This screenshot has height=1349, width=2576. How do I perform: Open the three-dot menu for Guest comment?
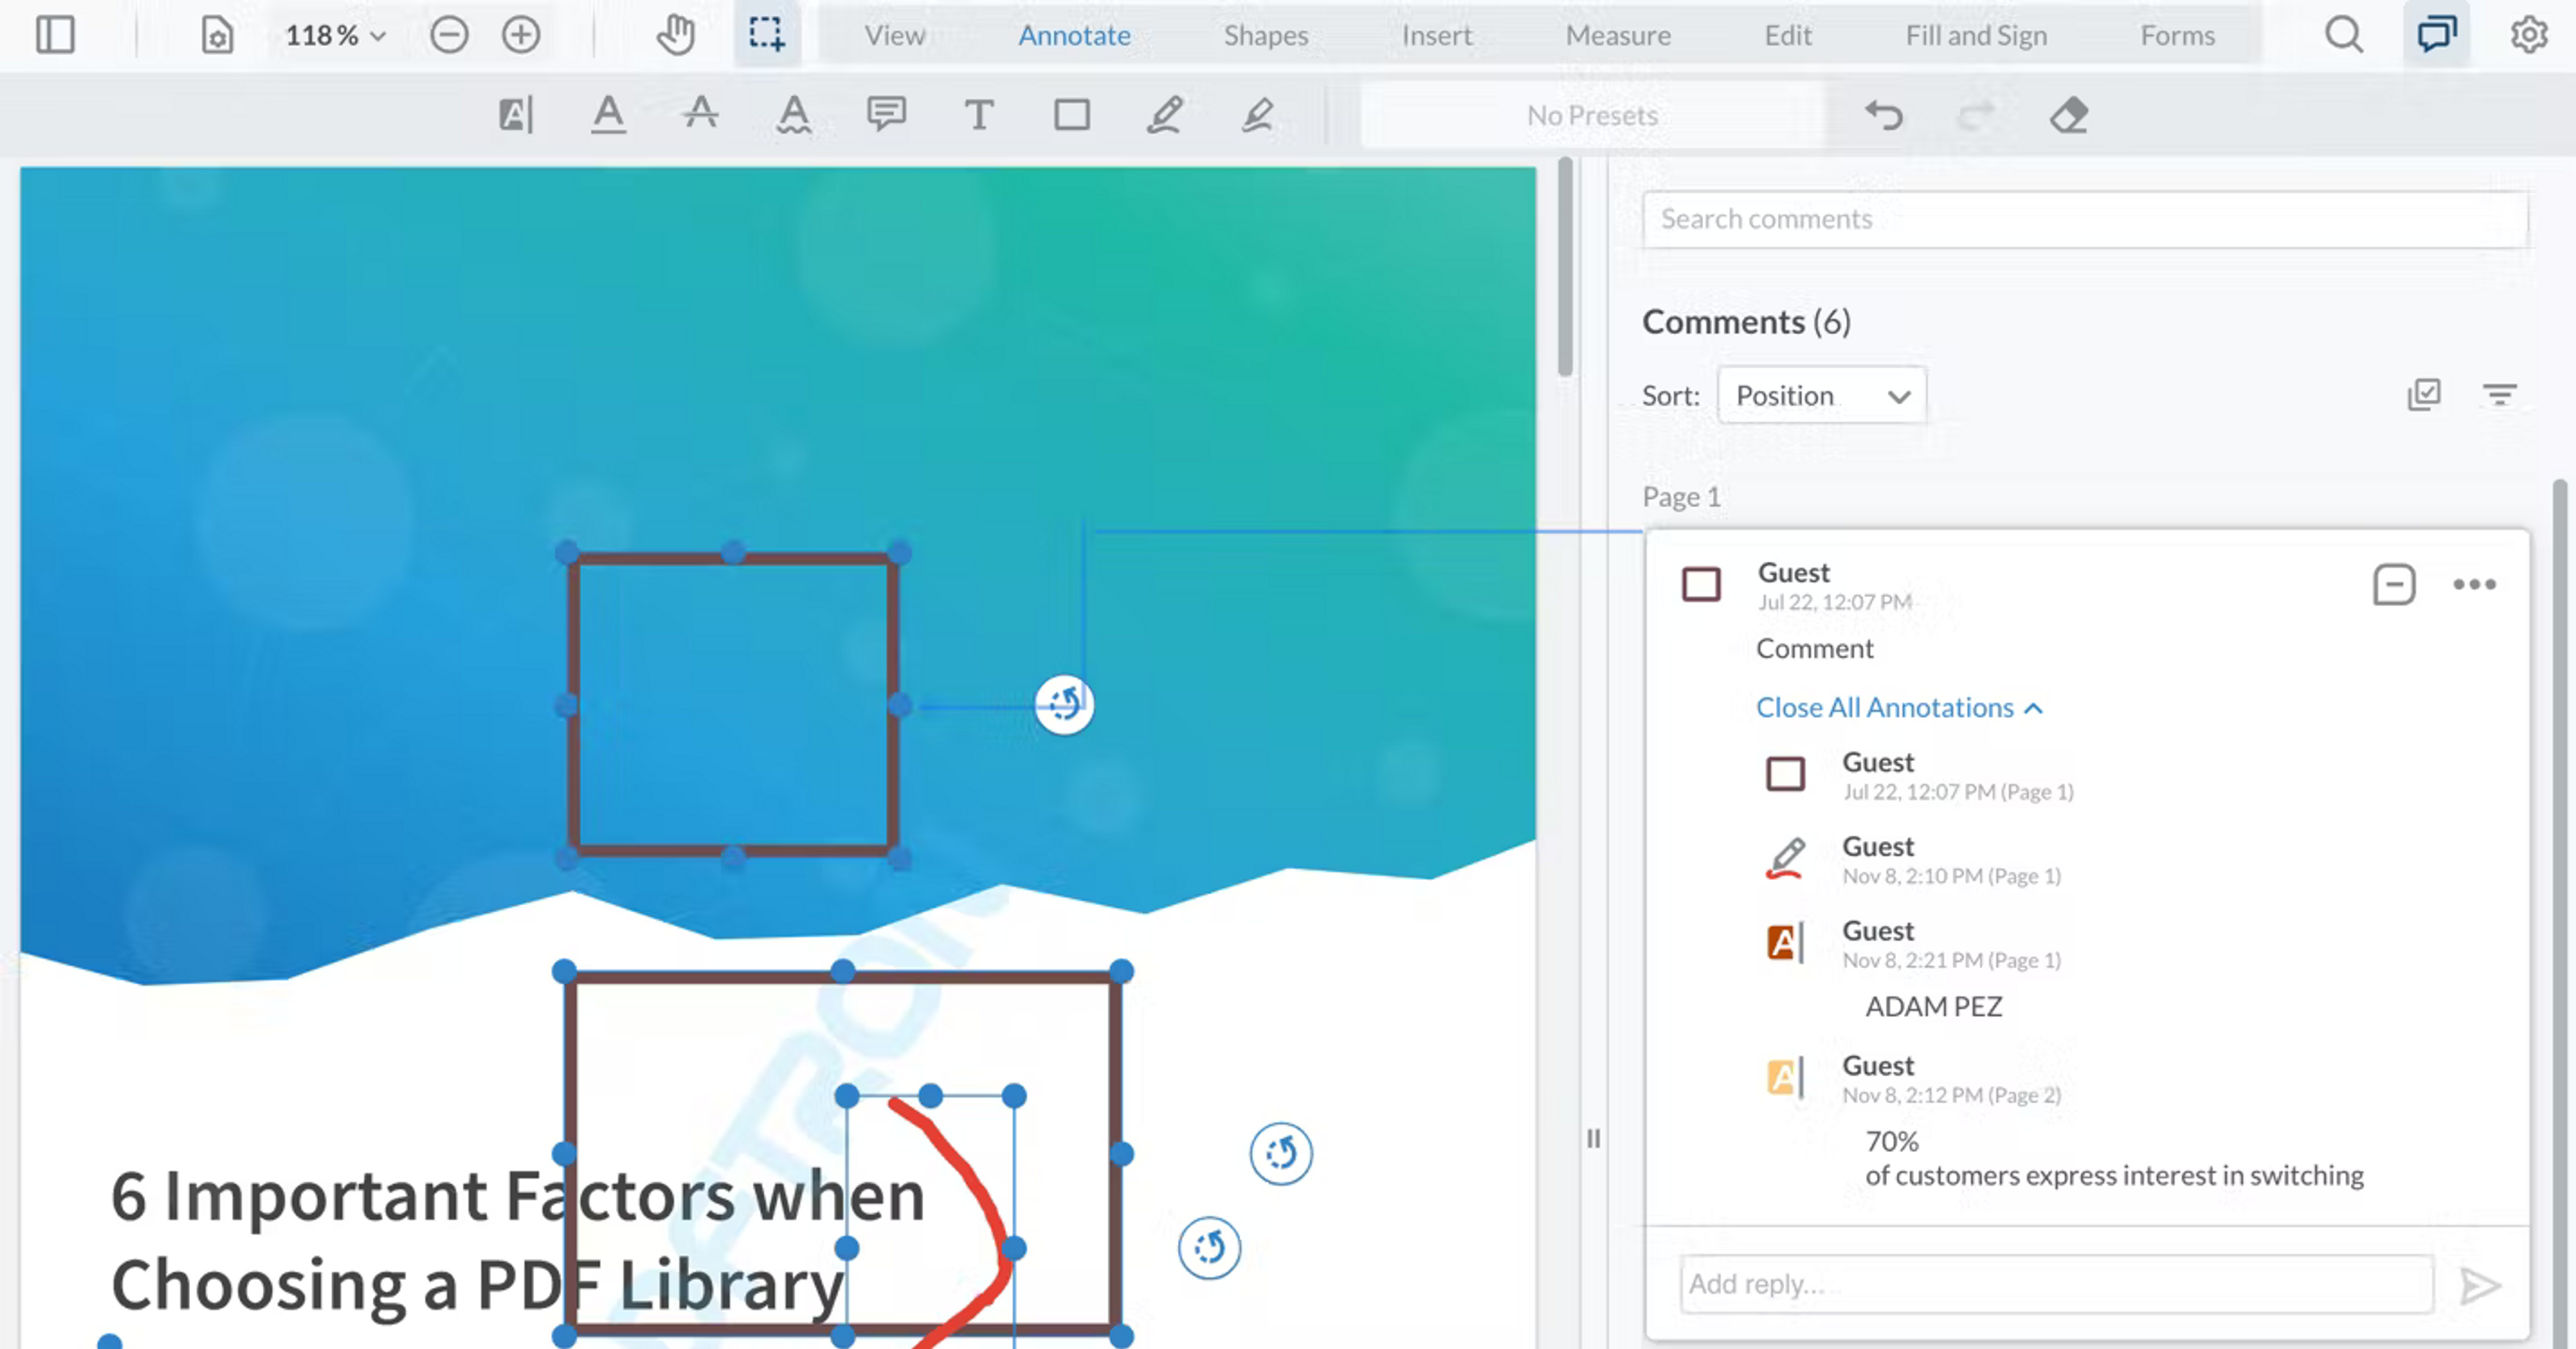click(x=2474, y=585)
